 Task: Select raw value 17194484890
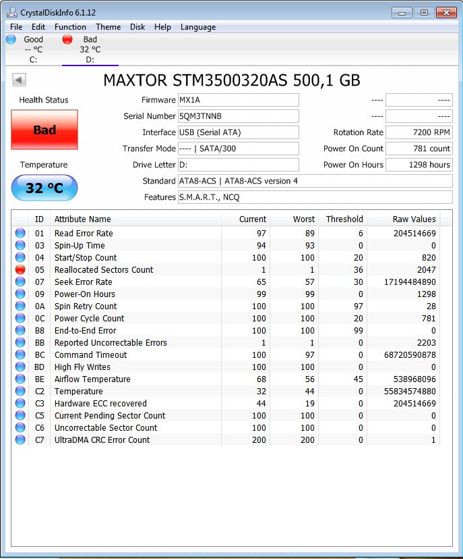click(x=410, y=282)
